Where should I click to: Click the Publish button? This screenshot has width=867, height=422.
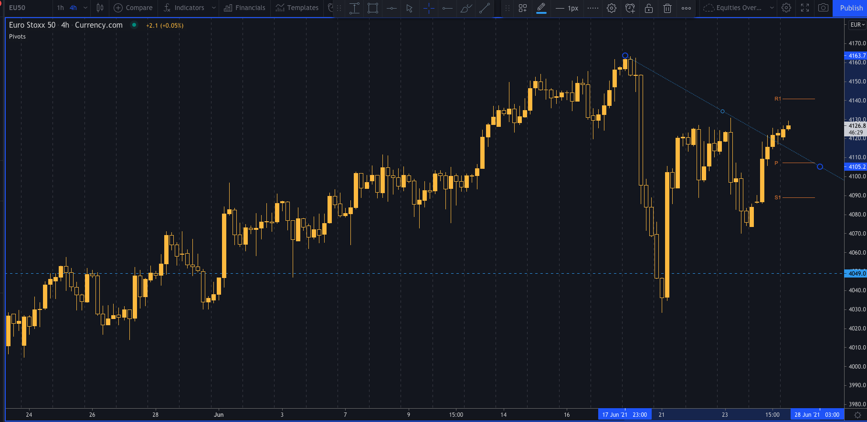pos(851,8)
